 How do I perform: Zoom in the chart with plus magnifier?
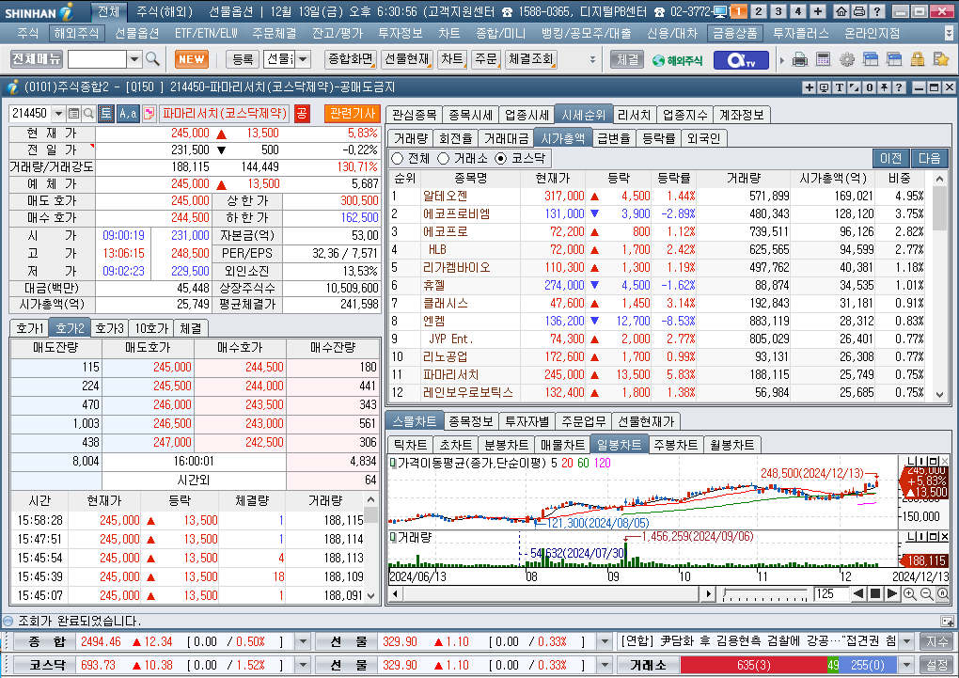click(909, 593)
